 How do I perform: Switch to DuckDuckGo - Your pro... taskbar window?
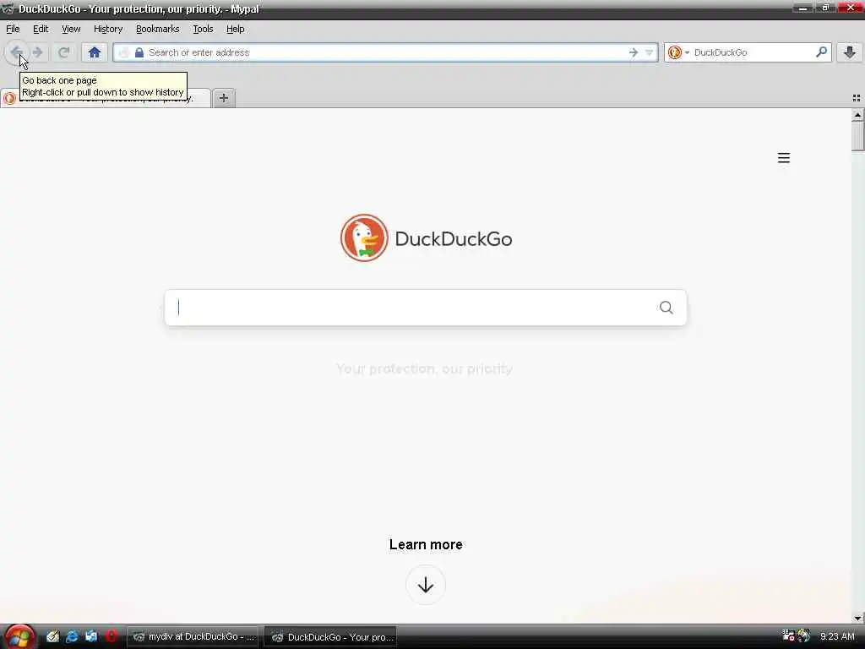(330, 637)
